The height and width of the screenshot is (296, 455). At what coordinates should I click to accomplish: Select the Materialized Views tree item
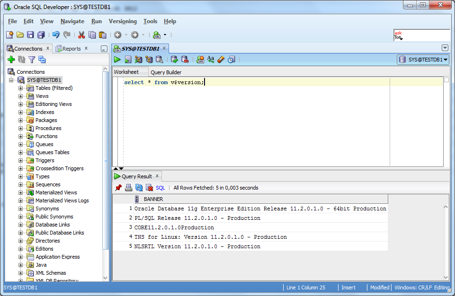[56, 192]
